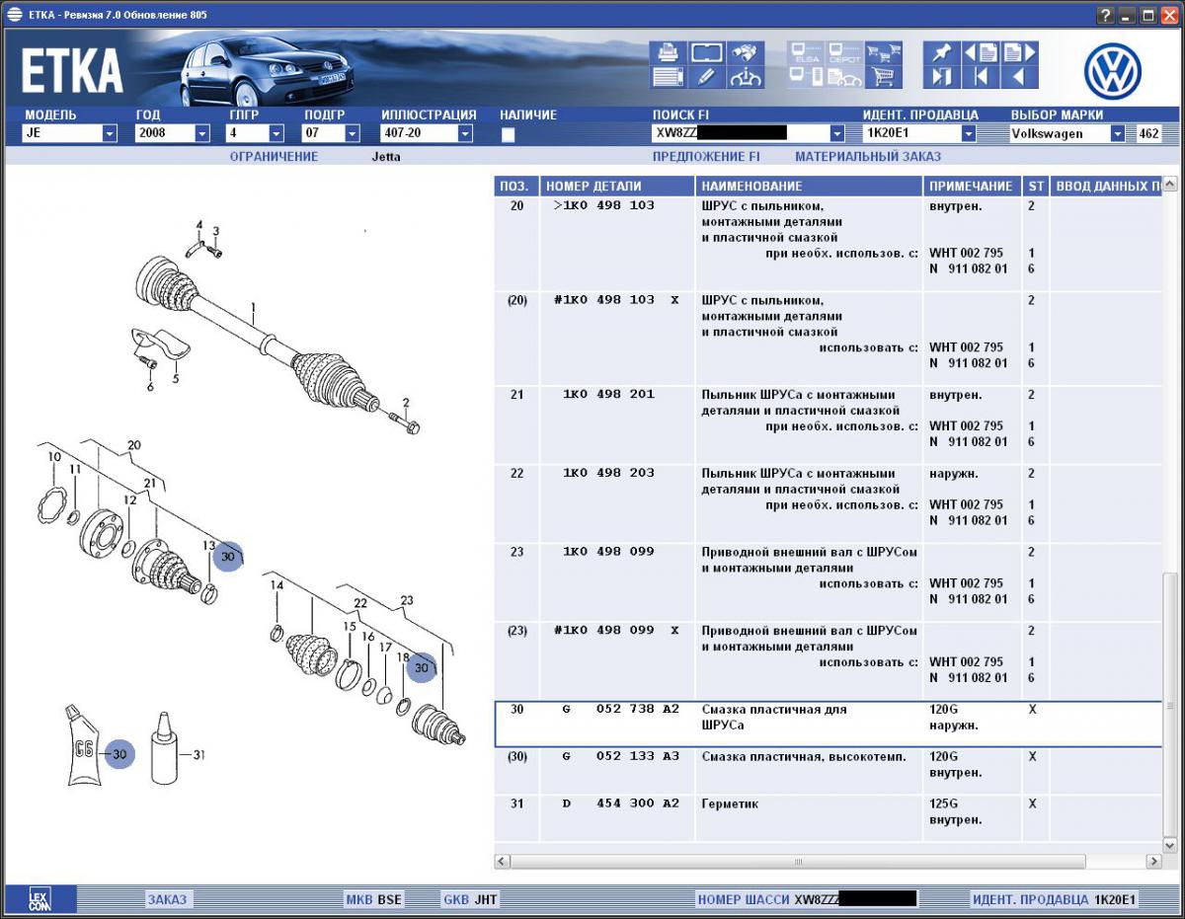
Task: Open МАТЕРИАЛЬНЫЙ ЗАКАЗ
Action: click(868, 156)
